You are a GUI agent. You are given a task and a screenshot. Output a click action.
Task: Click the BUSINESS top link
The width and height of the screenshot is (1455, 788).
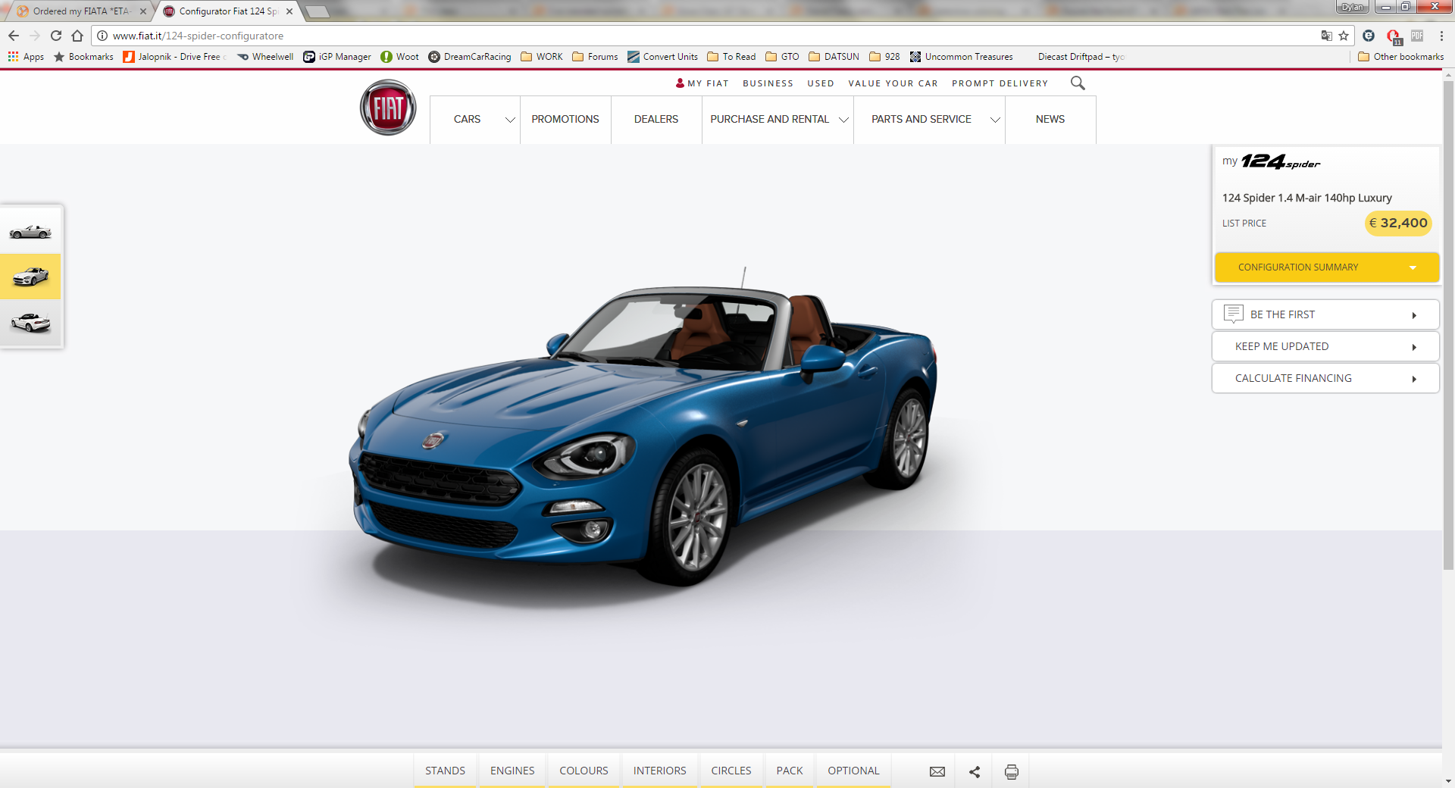click(x=768, y=83)
